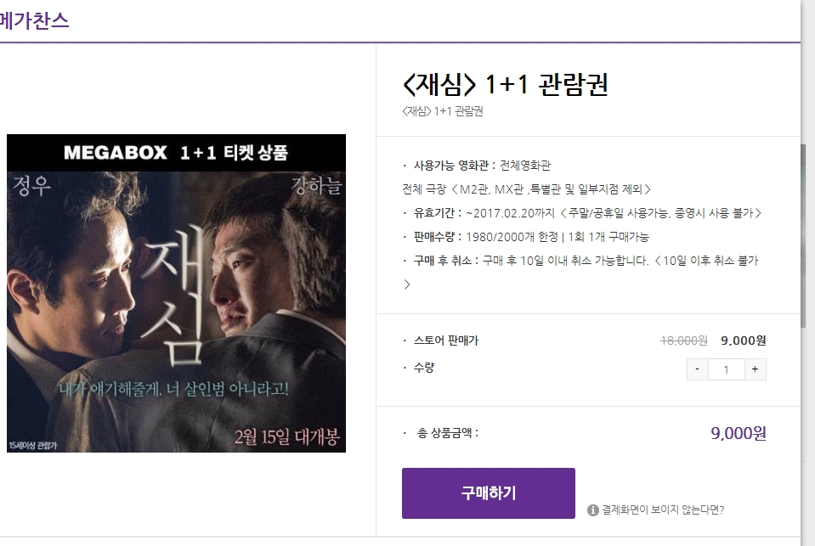Click the 구매 후 취소 cancellation policy text
This screenshot has width=815, height=546.
click(x=580, y=261)
